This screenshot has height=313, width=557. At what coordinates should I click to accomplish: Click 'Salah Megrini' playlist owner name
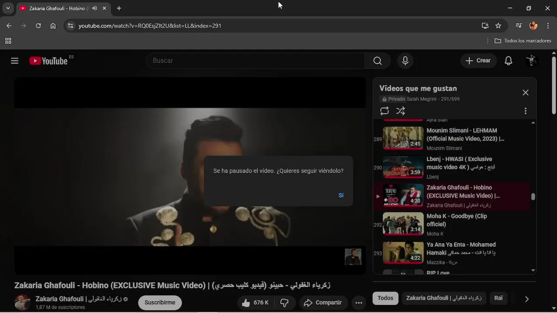pyautogui.click(x=420, y=99)
